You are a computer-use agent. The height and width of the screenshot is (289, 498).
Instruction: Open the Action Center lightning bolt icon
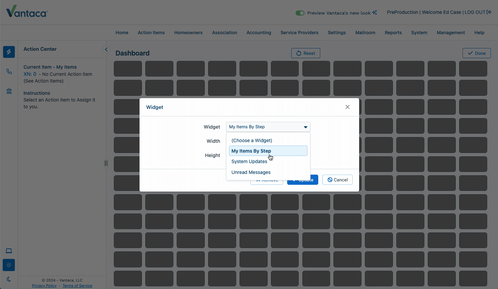click(9, 52)
